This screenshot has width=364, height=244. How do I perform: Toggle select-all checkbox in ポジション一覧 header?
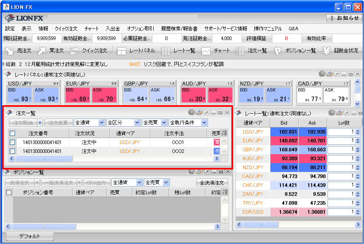coord(9,192)
